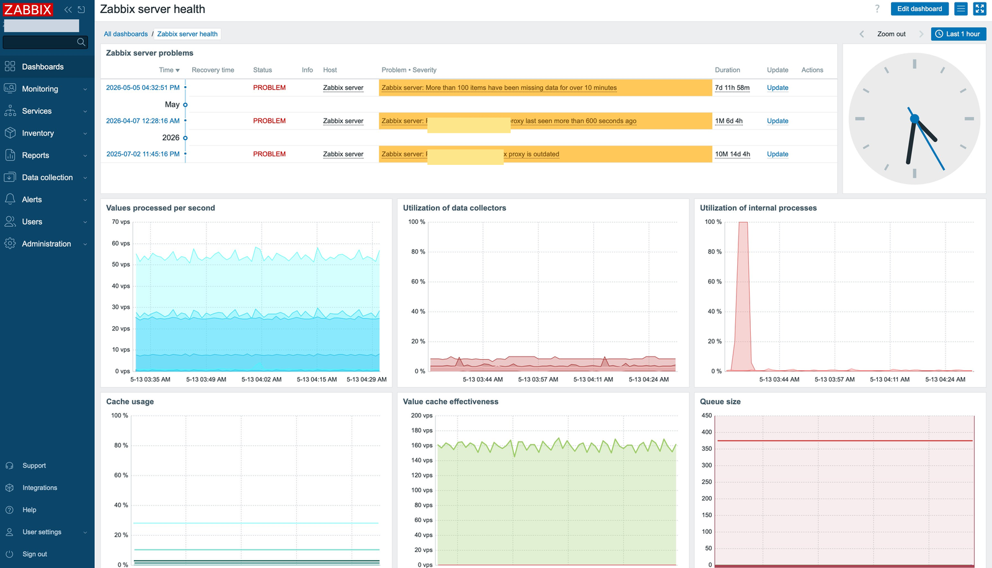The height and width of the screenshot is (568, 992).
Task: Click the Edit dashboard button
Action: [919, 9]
